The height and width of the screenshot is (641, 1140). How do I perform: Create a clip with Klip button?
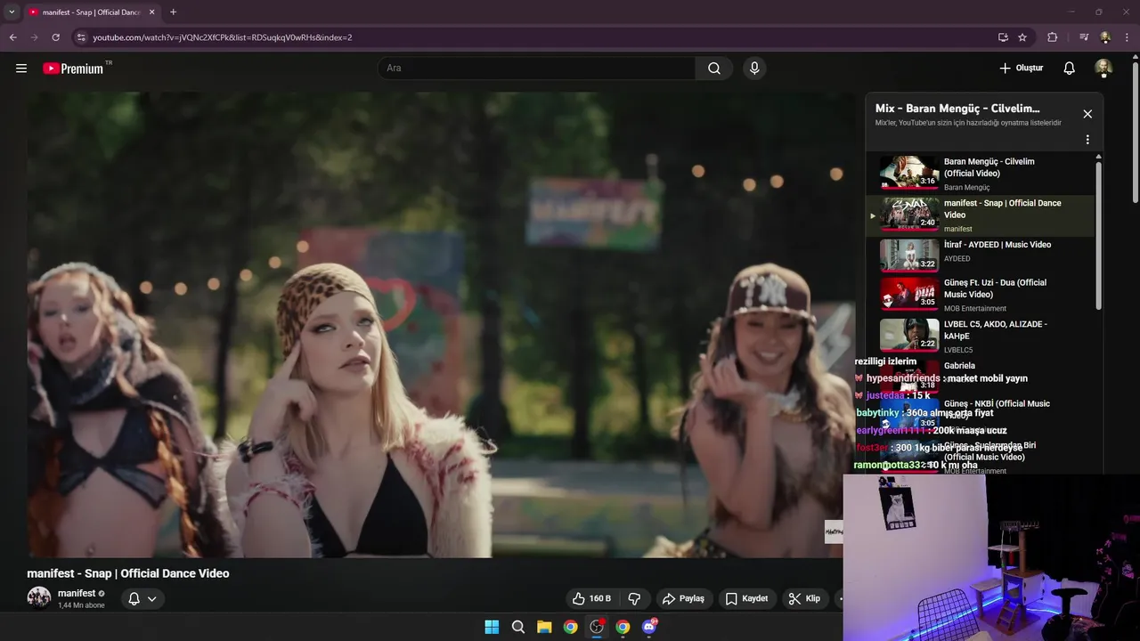[804, 598]
